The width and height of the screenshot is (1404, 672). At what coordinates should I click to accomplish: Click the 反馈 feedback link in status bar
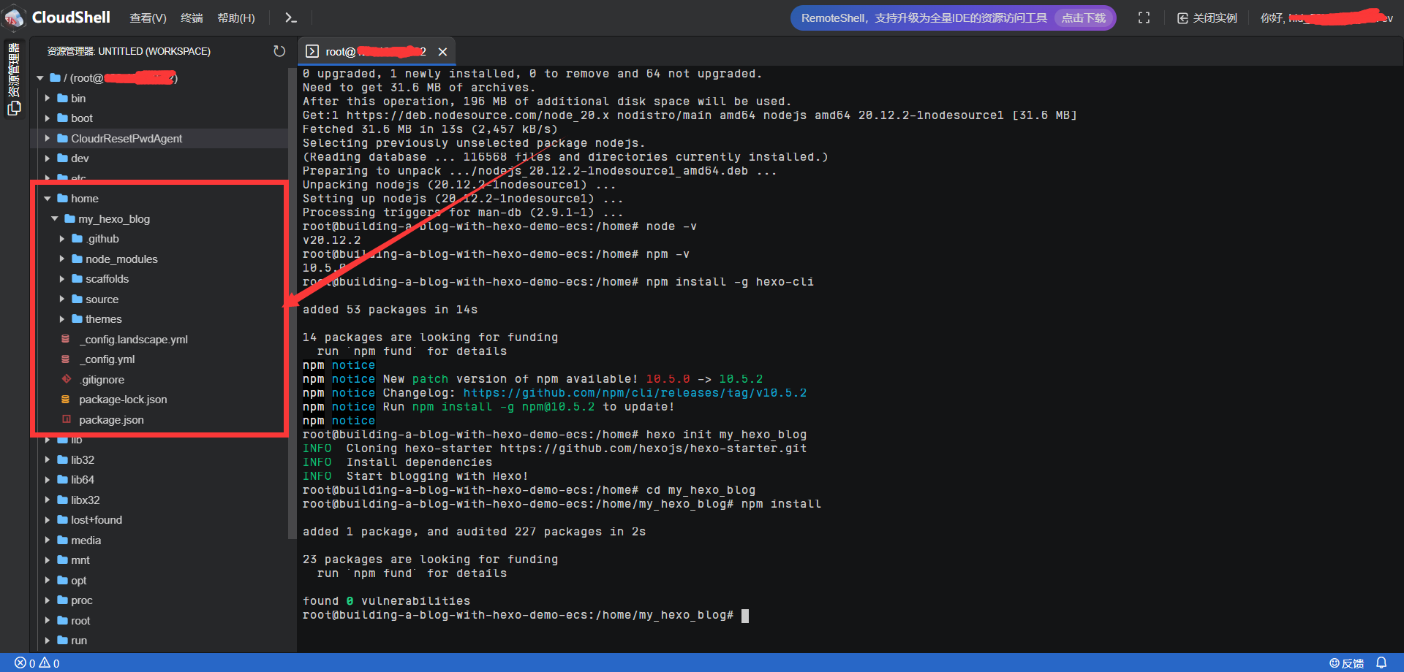pyautogui.click(x=1347, y=663)
